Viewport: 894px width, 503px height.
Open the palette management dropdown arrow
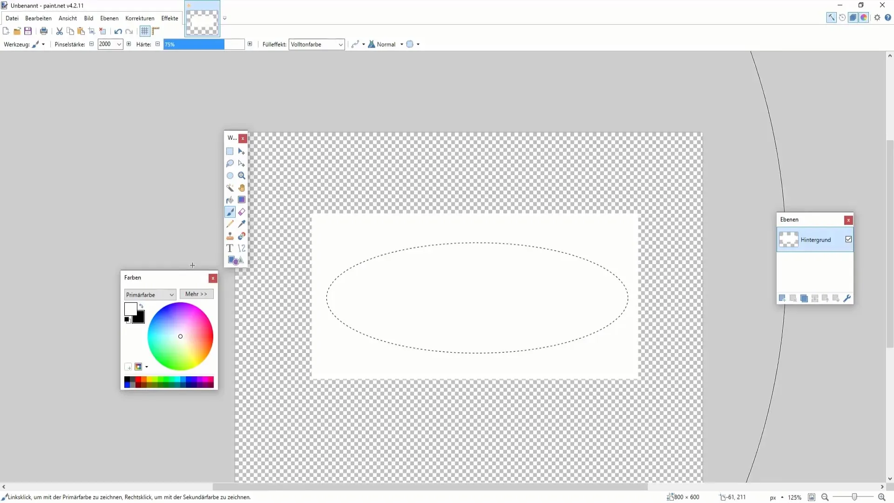[x=147, y=367]
